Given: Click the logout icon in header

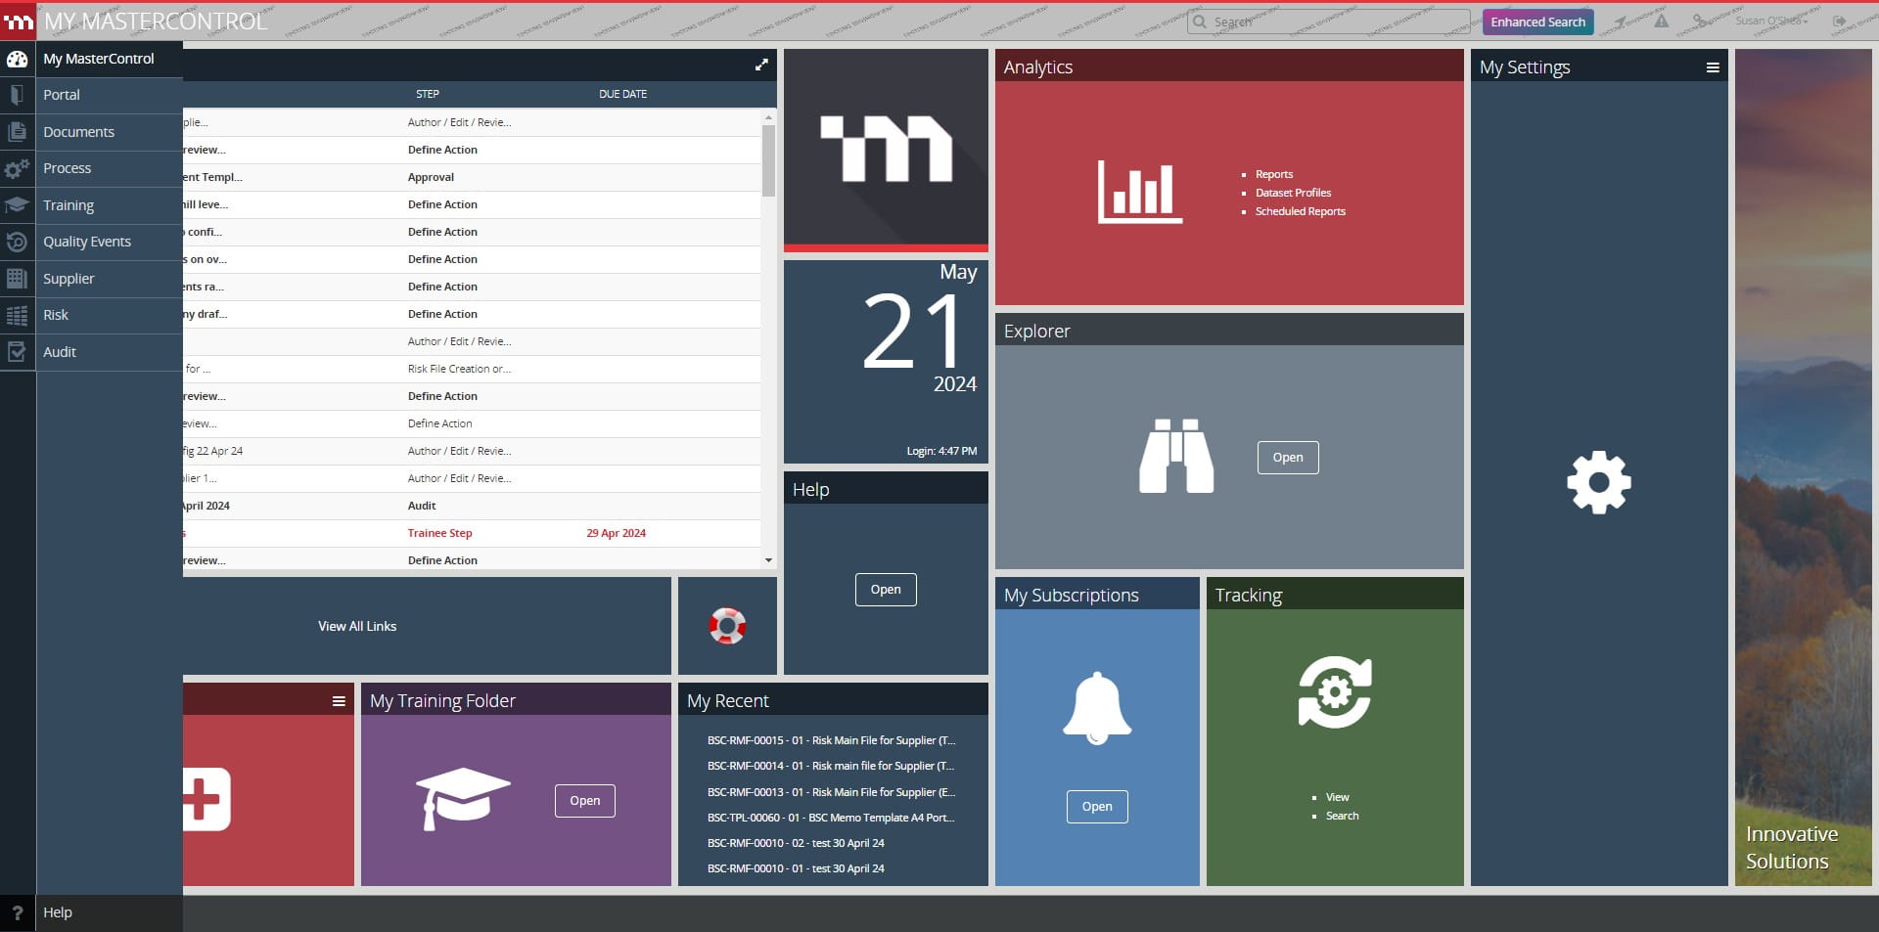Looking at the screenshot, I should tap(1840, 22).
